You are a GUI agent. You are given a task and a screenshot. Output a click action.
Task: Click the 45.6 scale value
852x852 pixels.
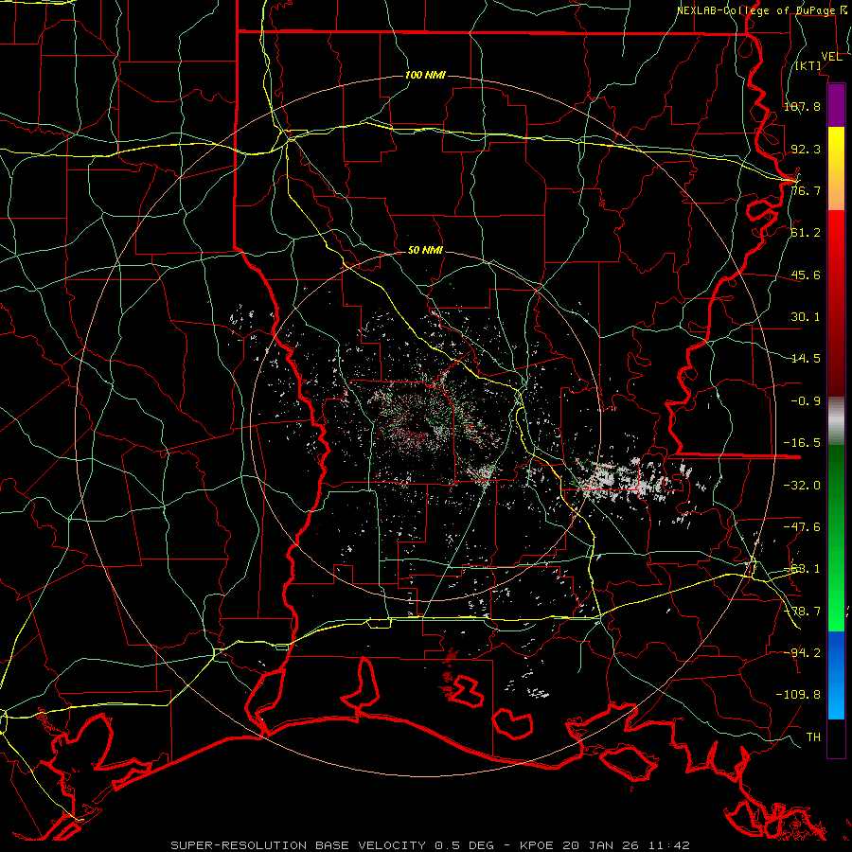(x=806, y=275)
